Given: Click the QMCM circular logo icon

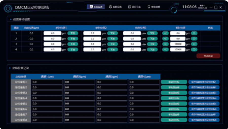Looking at the screenshot, I should [8, 8].
